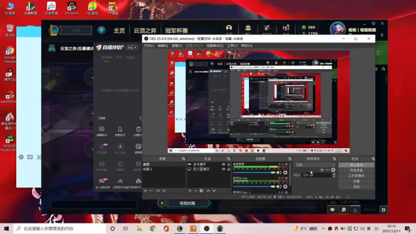
Task: Click the 时长 duration value field
Action: coord(317,175)
